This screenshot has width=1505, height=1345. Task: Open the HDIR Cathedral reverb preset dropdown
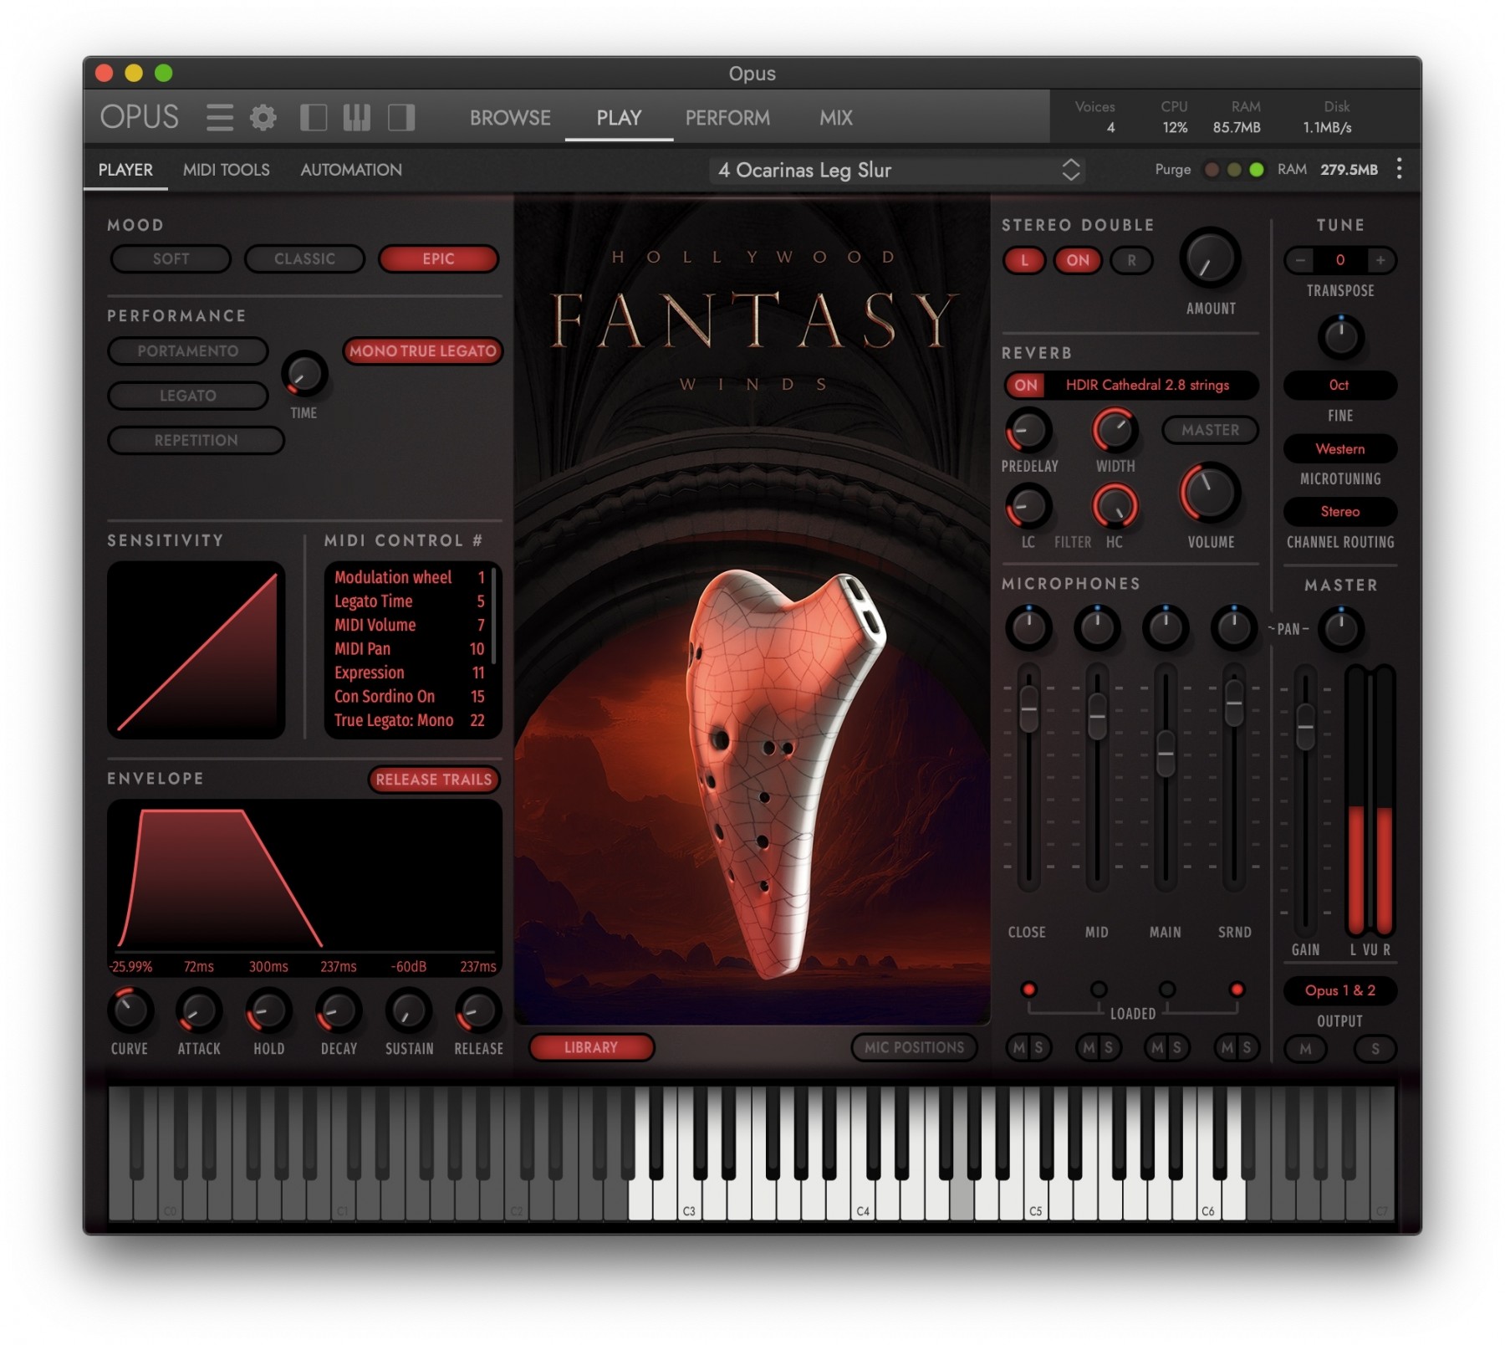click(1147, 386)
